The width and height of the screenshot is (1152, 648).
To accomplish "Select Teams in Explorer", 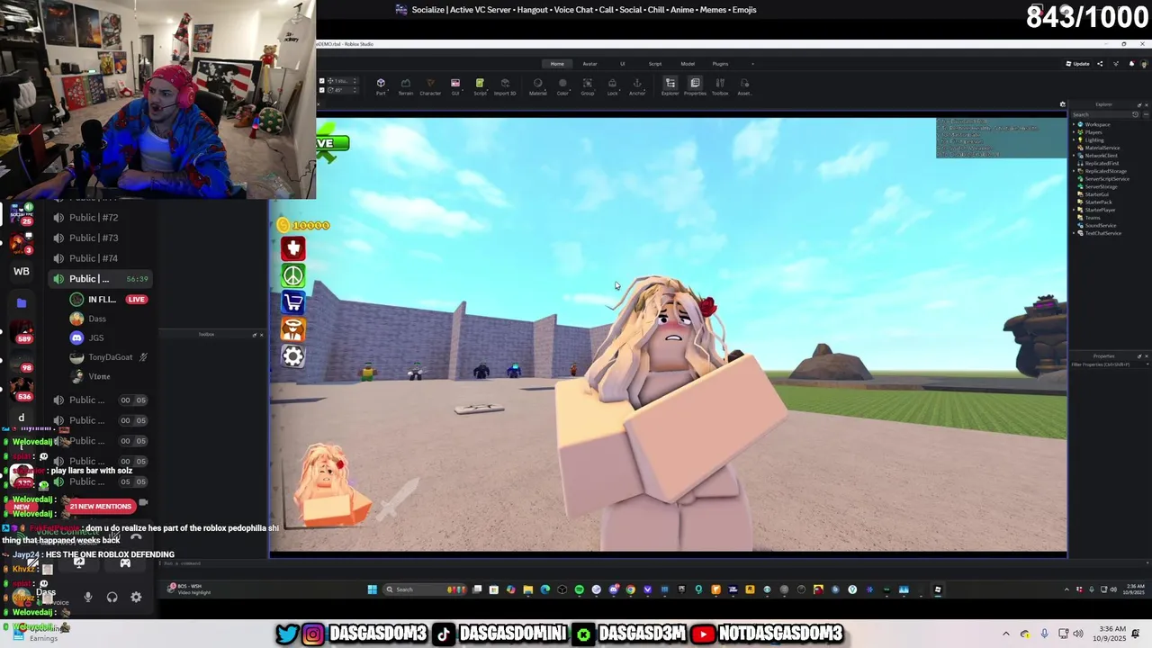I will tap(1092, 218).
